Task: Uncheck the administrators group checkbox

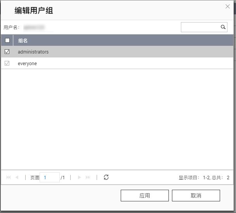Action: tap(7, 52)
